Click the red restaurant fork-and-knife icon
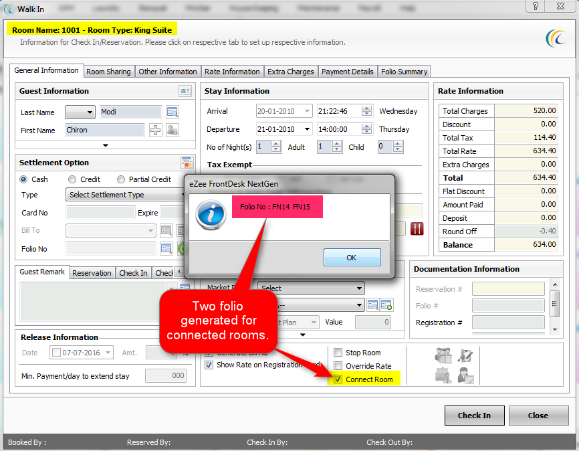 (x=417, y=229)
